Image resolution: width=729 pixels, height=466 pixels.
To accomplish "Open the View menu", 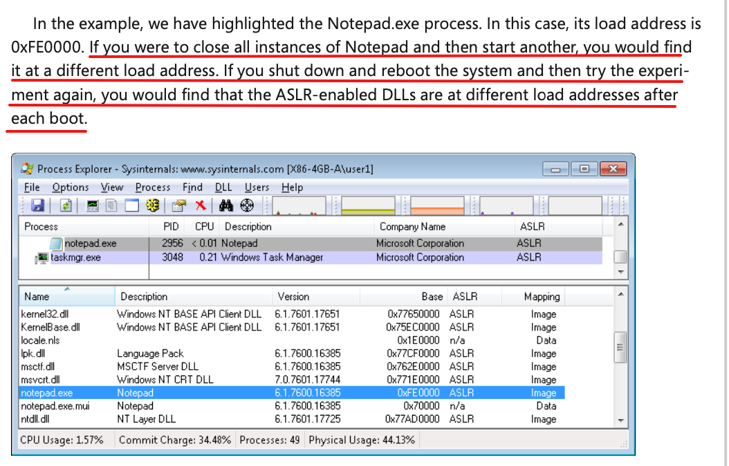I will tap(112, 187).
